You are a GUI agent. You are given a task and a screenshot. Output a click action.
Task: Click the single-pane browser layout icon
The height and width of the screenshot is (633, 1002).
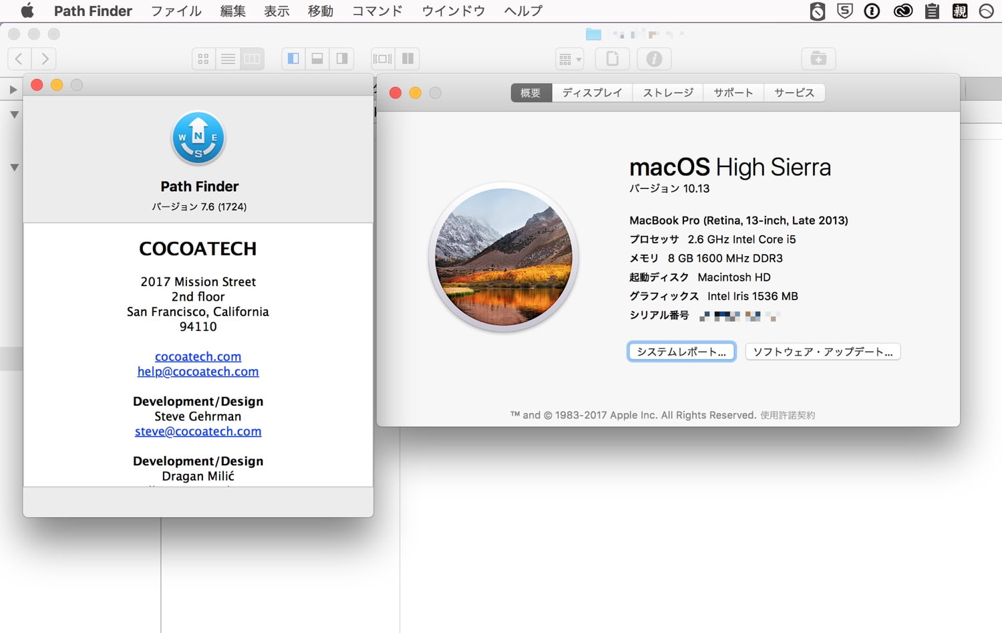pos(383,59)
